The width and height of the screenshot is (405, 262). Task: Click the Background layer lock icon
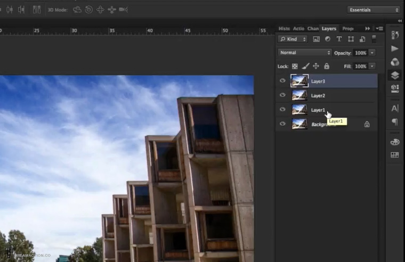(367, 124)
